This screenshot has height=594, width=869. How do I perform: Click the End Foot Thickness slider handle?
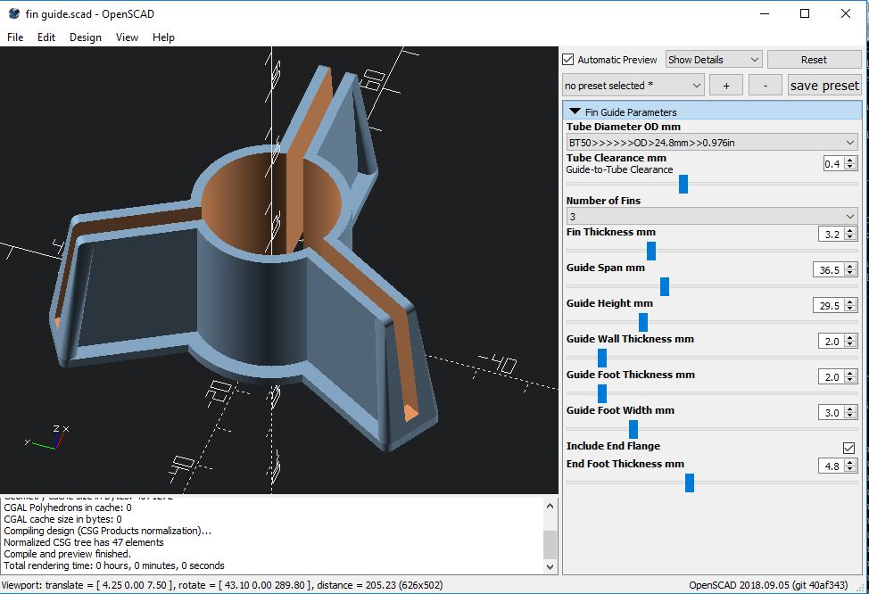coord(690,483)
